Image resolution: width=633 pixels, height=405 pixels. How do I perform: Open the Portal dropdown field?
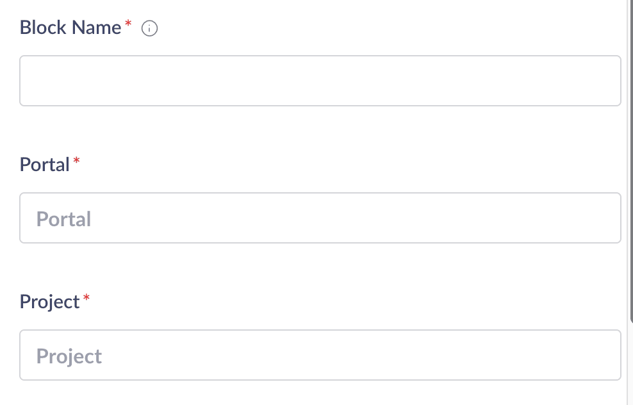(320, 218)
